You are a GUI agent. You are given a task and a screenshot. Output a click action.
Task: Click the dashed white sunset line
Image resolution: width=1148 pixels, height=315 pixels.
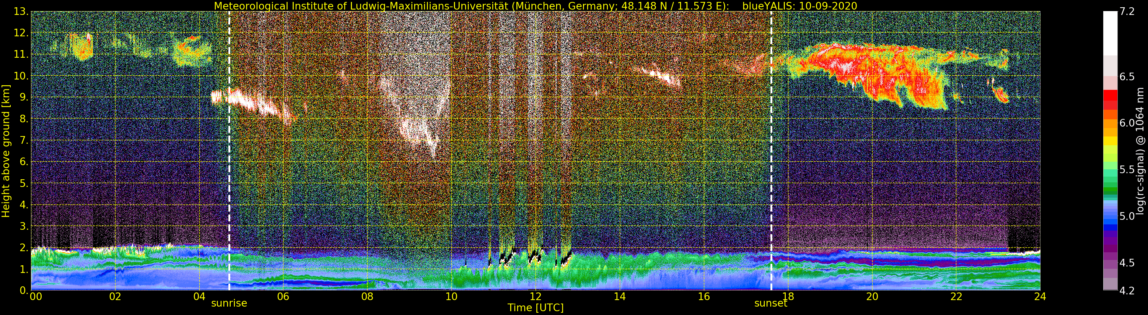pos(771,151)
